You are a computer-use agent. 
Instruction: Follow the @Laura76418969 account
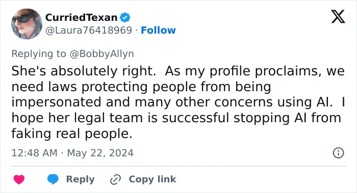[x=158, y=30]
